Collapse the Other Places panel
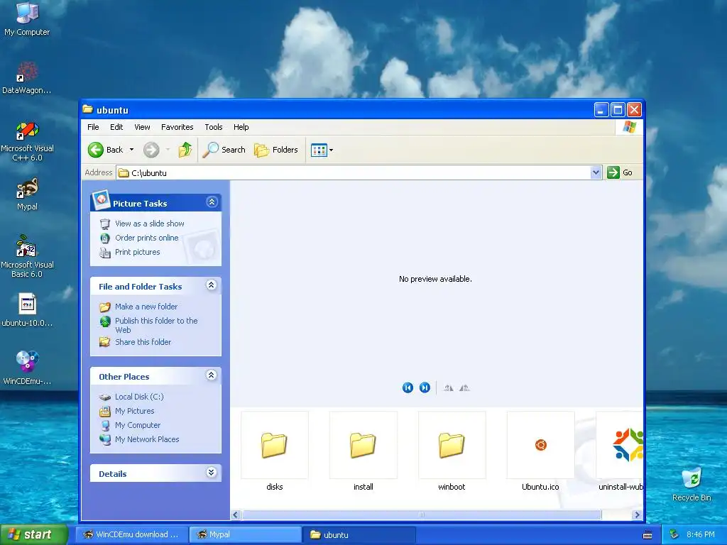The width and height of the screenshot is (727, 545). pos(212,375)
